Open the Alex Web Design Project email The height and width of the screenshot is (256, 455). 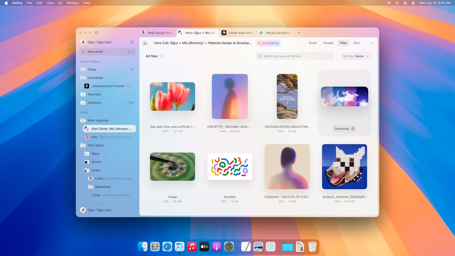click(x=110, y=137)
